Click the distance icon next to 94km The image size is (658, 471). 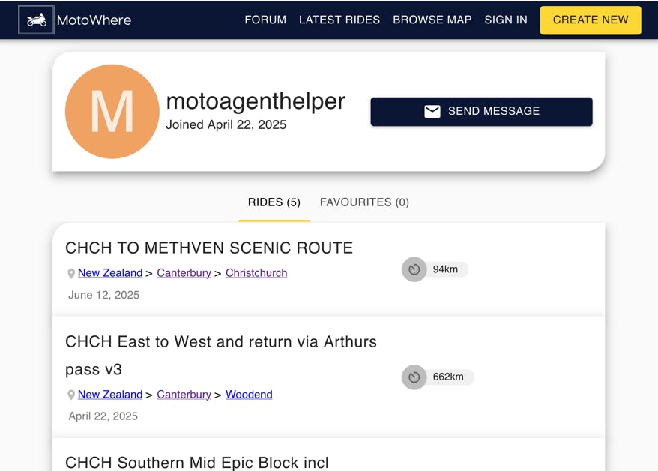coord(414,269)
